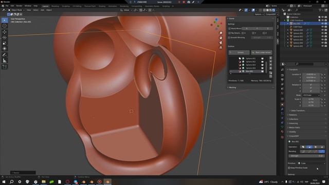329x185 pixels.
Task: Open the viewport Add menu
Action: pos(42,10)
